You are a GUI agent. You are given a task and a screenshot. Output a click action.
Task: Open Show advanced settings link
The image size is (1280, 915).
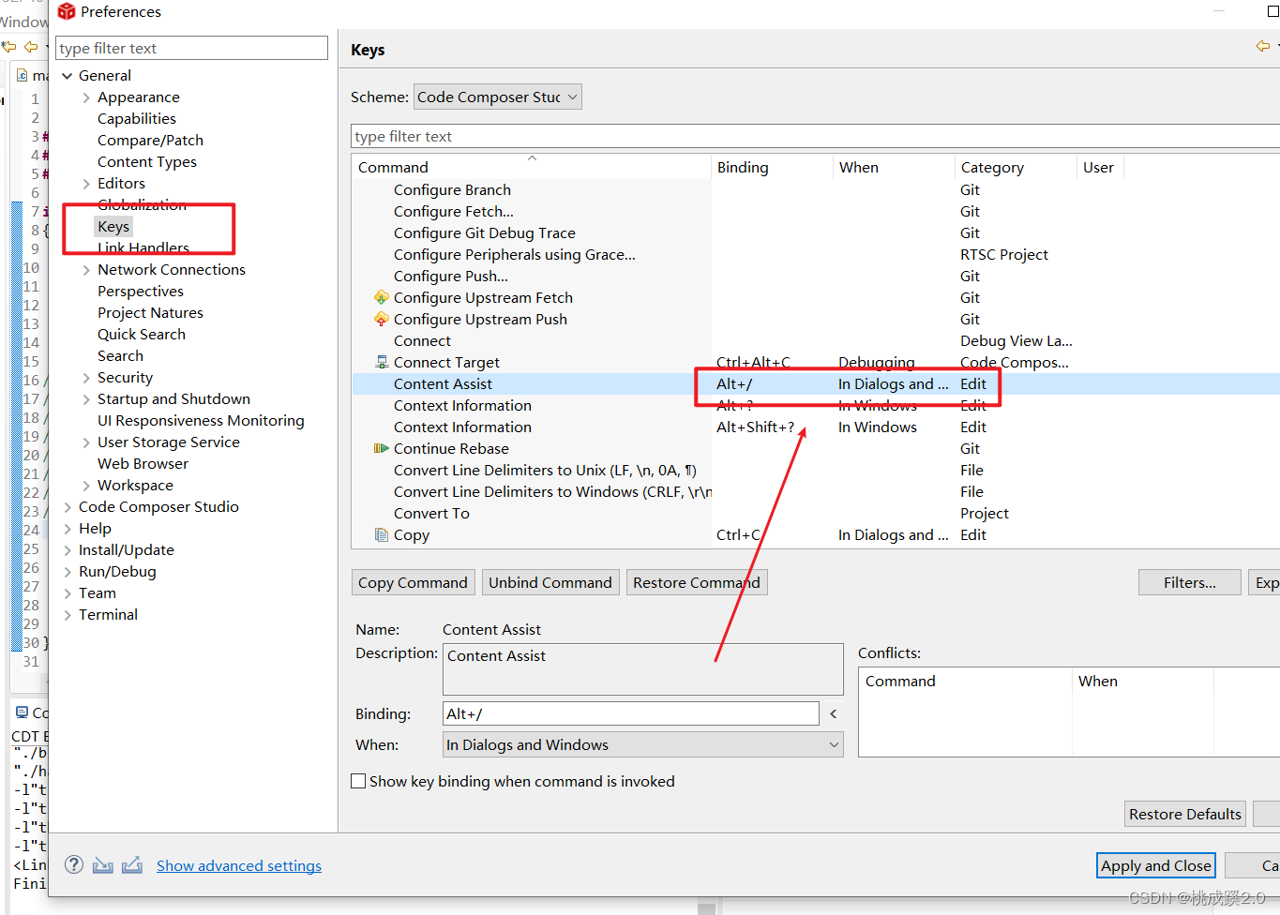[x=239, y=865]
